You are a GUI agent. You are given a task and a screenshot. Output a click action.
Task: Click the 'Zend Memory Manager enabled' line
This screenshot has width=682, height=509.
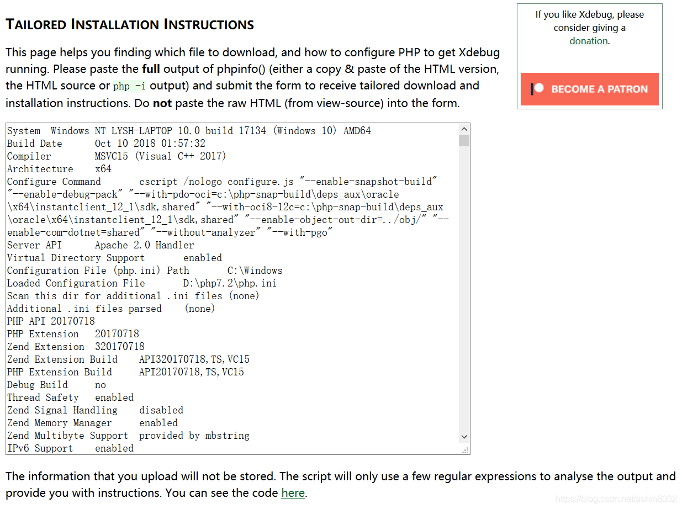(x=92, y=423)
